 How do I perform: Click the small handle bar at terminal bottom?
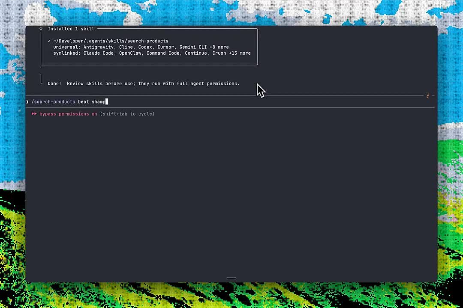[231, 278]
